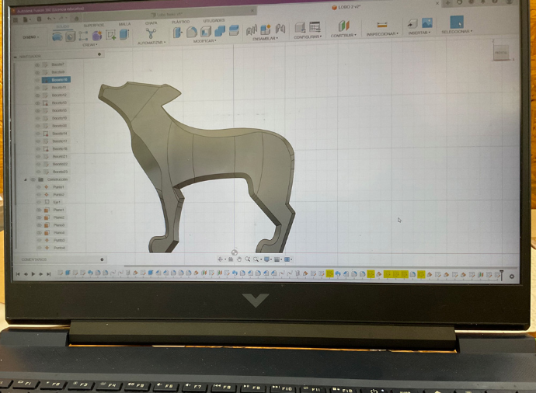Expand the CREAR dropdown menu
This screenshot has width=536, height=393.
point(90,45)
